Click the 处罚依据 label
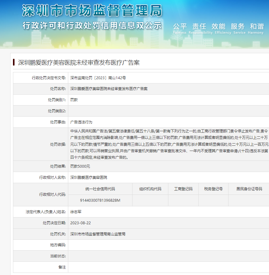Image resolution: width=269 pixels, height=275 pixels. [58, 144]
